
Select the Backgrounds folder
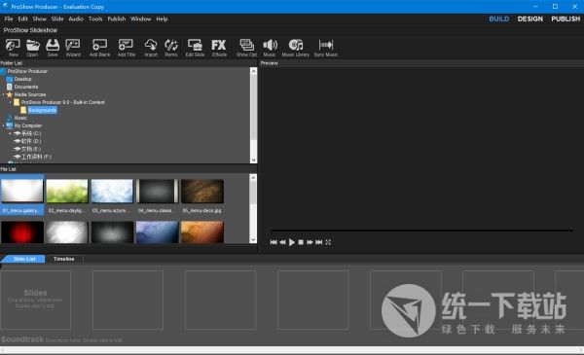click(x=43, y=110)
